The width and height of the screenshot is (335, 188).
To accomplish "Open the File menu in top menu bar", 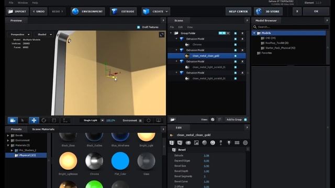I will tap(11, 3).
